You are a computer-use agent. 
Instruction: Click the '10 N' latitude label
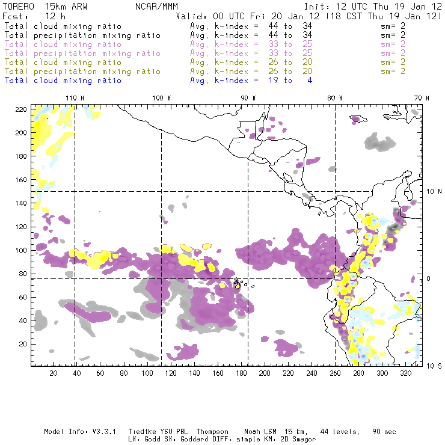pyautogui.click(x=434, y=192)
